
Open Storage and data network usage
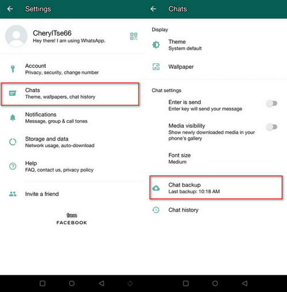[x=72, y=142]
